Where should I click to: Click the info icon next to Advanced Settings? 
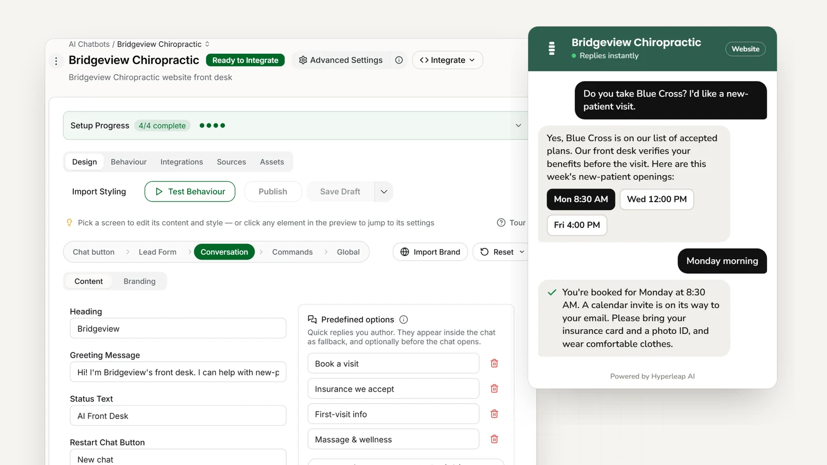(x=399, y=60)
